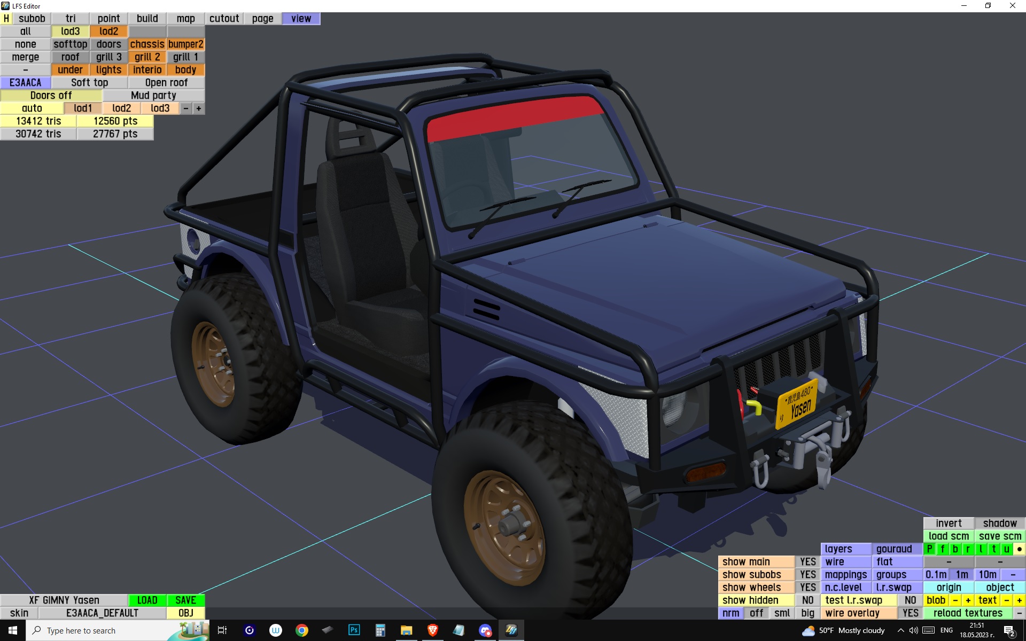Screen dimensions: 1026x641
Task: Increase blob size with plus button
Action: click(968, 600)
